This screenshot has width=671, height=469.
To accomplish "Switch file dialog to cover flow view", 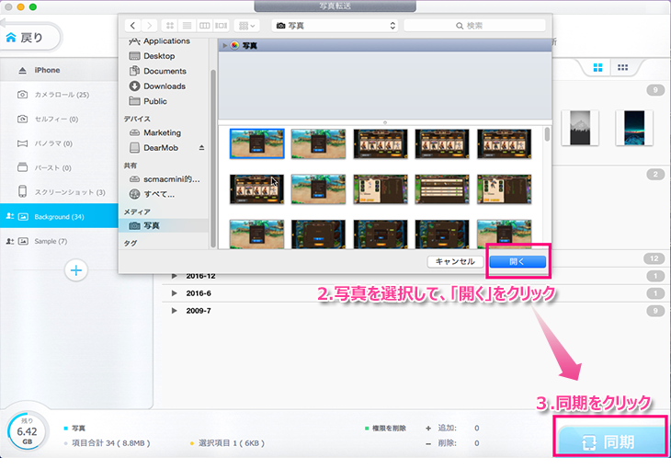I will 221,26.
